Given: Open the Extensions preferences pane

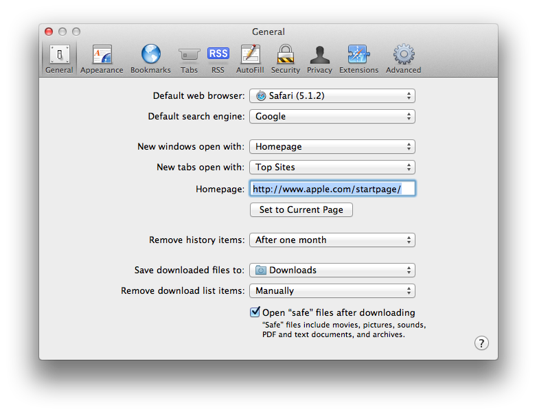Looking at the screenshot, I should coord(359,59).
